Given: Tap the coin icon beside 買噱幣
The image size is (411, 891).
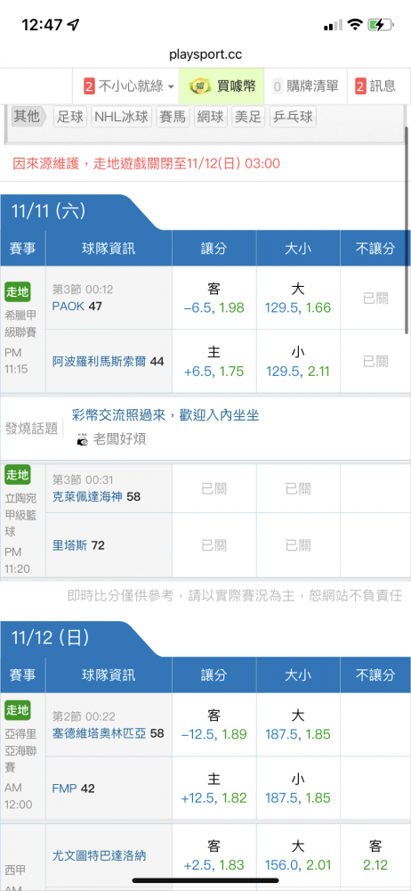Looking at the screenshot, I should (198, 86).
